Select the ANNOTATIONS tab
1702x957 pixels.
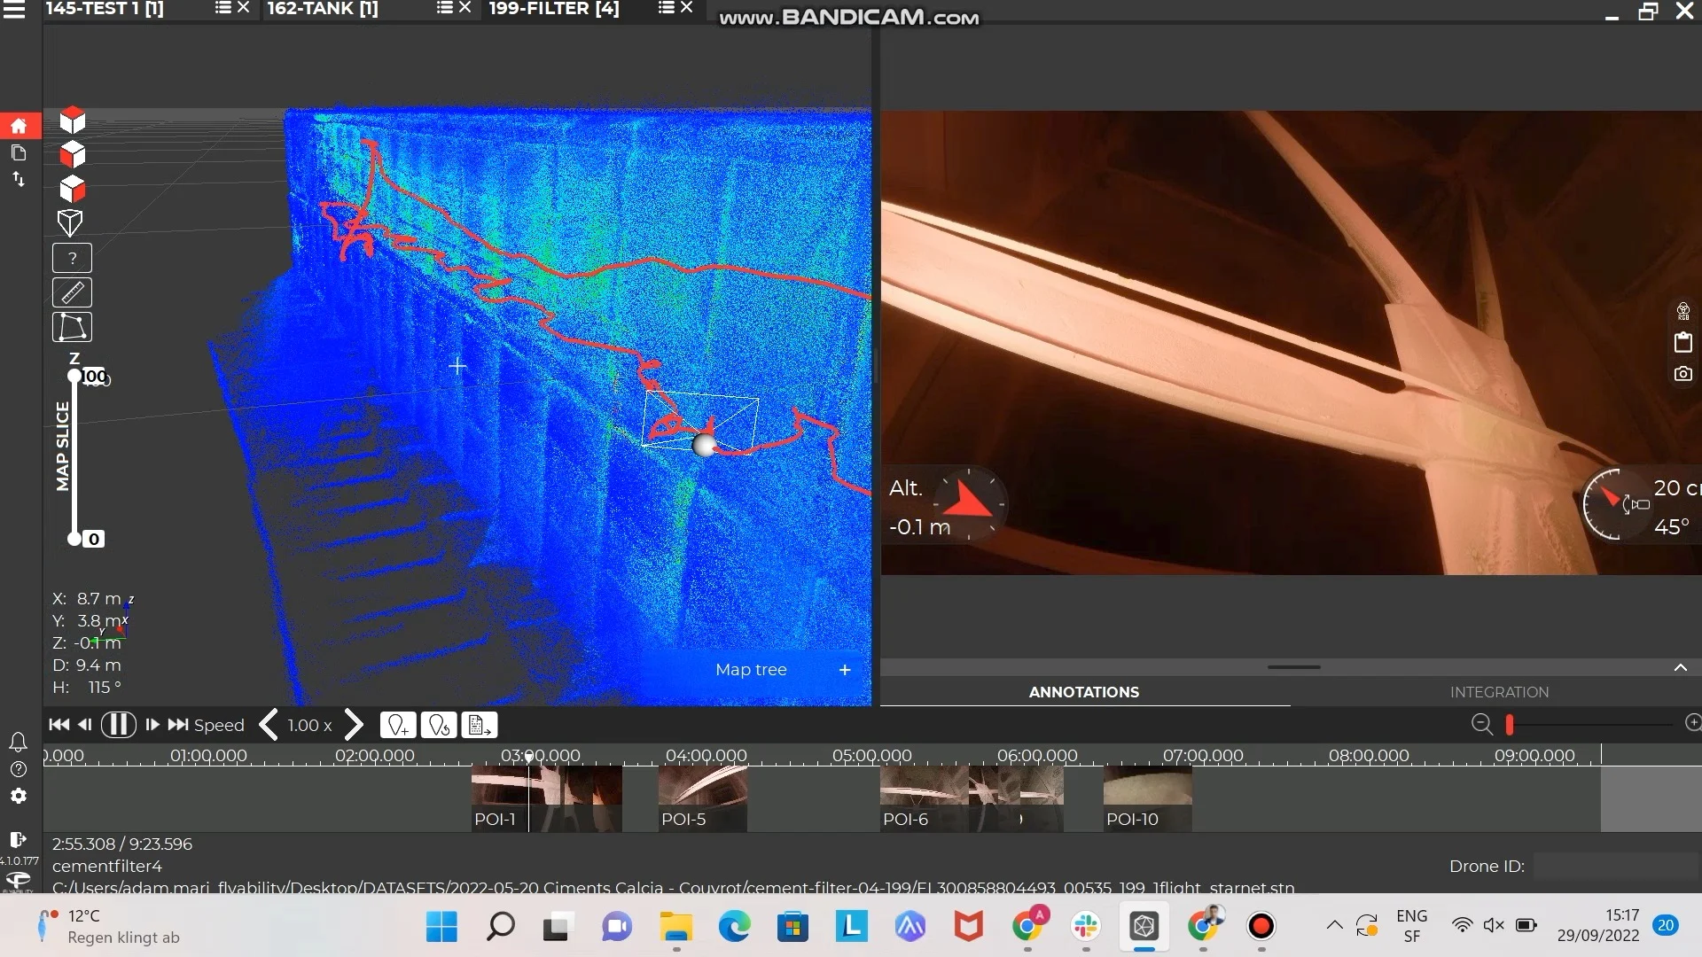pyautogui.click(x=1084, y=692)
